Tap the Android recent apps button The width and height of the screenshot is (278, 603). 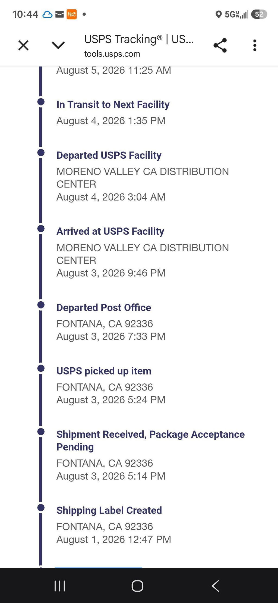[x=60, y=586]
